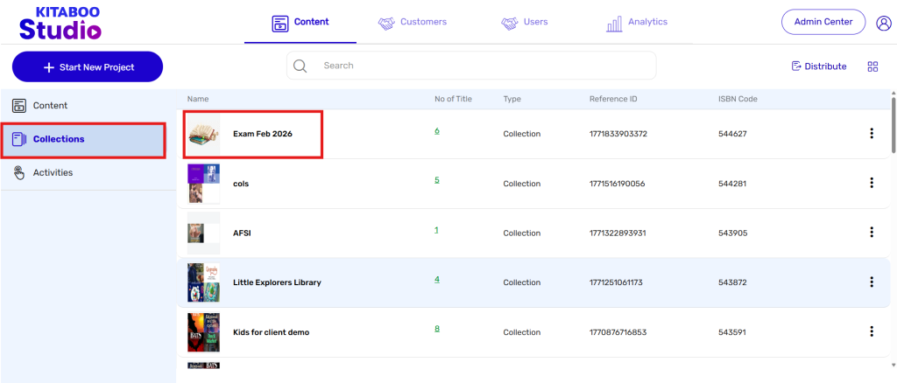Click the search magnifier icon
Viewport: 897px width, 383px height.
(x=300, y=66)
